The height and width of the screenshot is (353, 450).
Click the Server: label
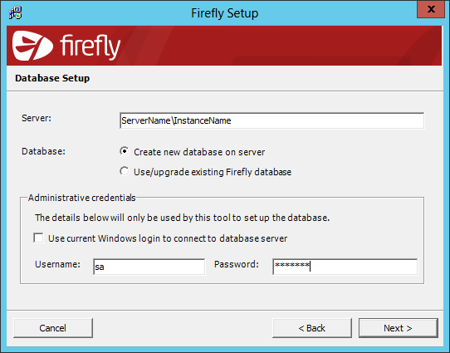[x=37, y=118]
